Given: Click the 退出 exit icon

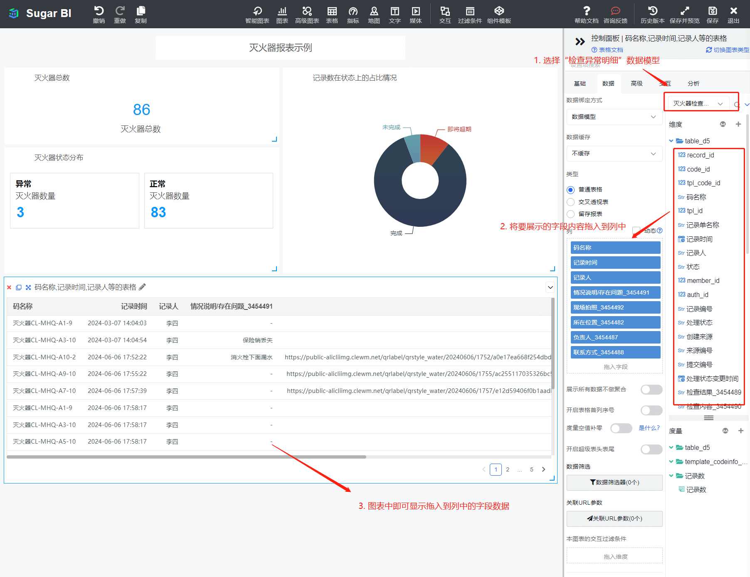Looking at the screenshot, I should 733,11.
